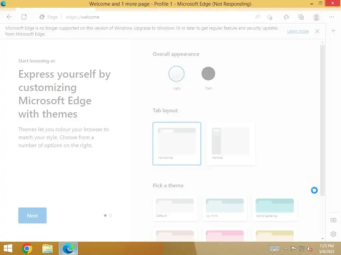Go to the first page indicator dot

pos(105,215)
